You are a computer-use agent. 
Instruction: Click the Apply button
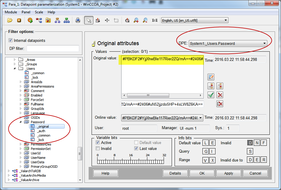(x=228, y=173)
